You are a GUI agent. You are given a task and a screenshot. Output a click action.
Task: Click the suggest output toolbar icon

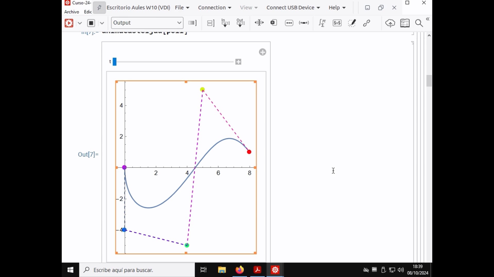click(x=240, y=23)
